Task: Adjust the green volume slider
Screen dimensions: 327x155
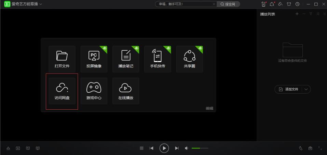Action: 200,148
